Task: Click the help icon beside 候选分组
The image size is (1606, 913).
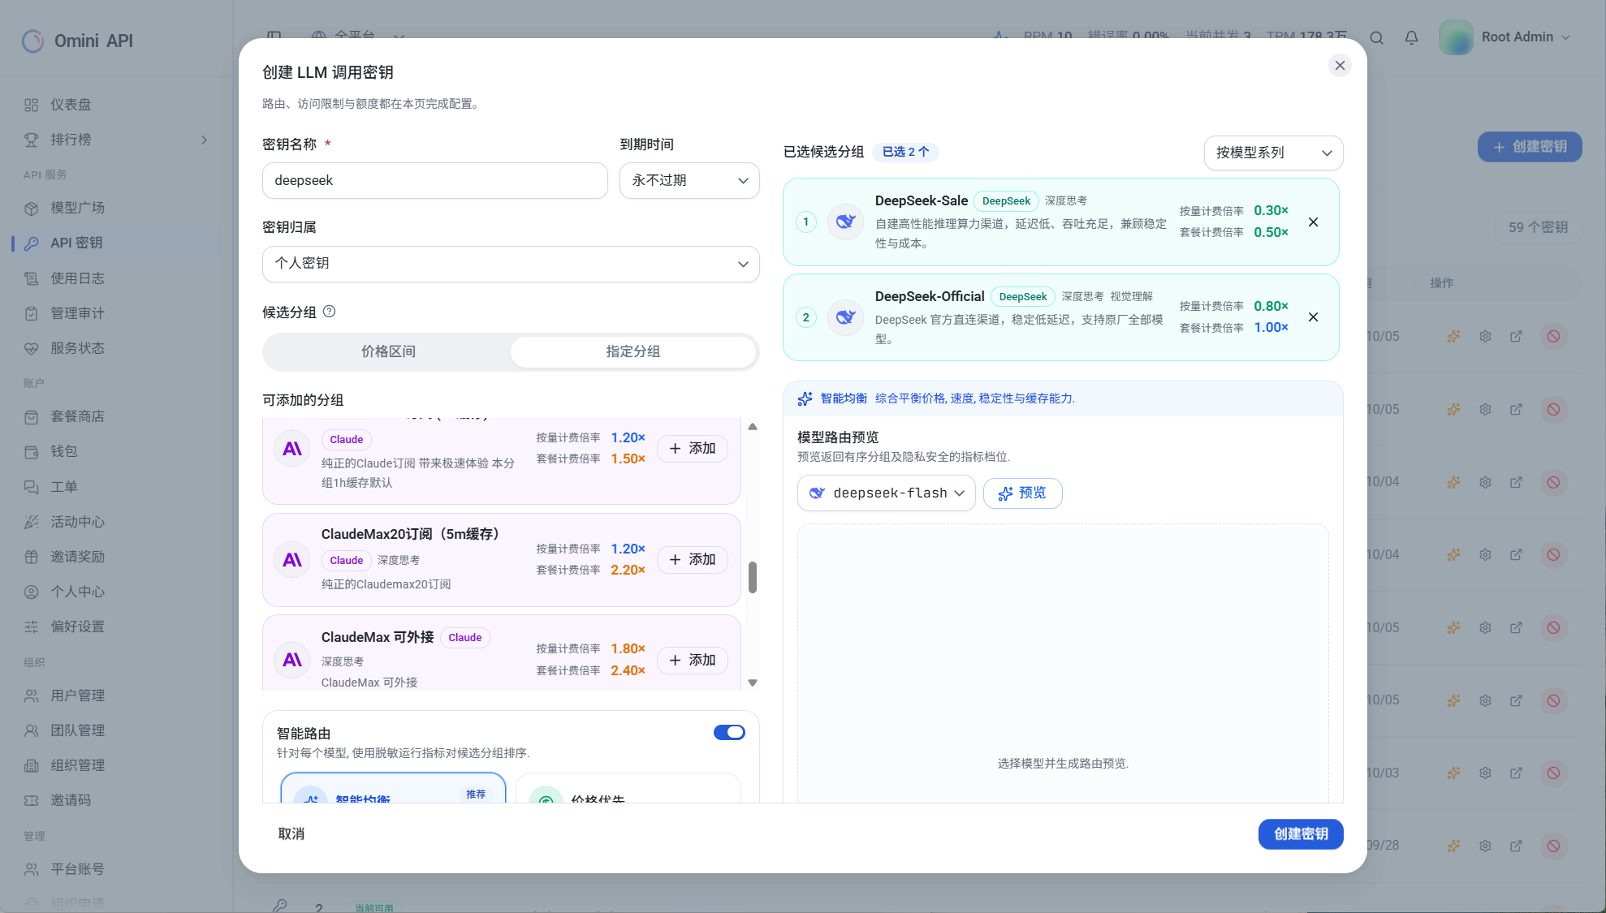Action: click(329, 312)
